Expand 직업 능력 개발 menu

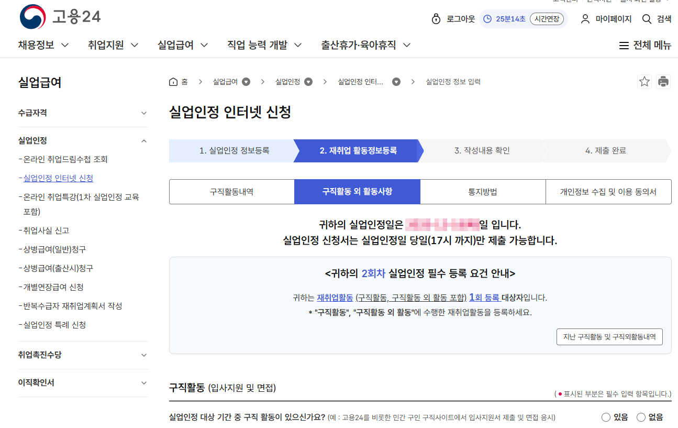click(264, 45)
